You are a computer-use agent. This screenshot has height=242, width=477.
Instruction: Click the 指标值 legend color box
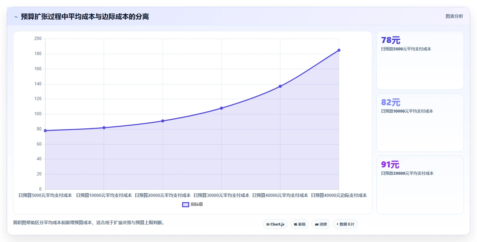pyautogui.click(x=185, y=204)
